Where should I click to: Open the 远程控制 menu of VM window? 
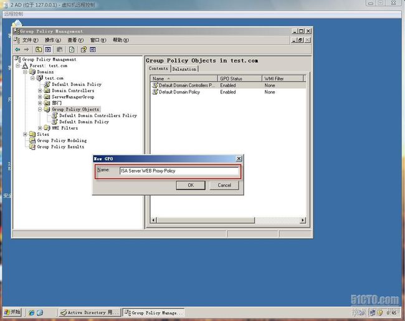tap(14, 14)
